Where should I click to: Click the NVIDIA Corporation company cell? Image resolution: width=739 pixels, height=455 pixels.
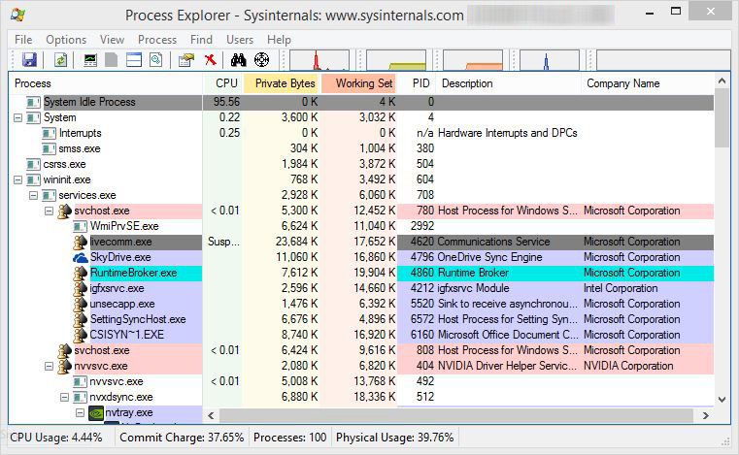[628, 366]
